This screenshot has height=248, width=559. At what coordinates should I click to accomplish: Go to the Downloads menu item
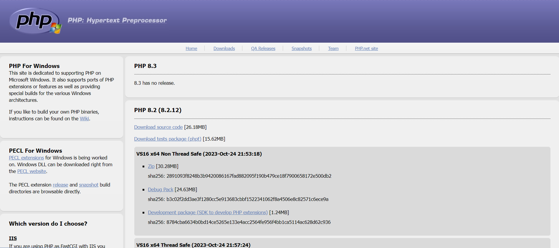tap(224, 49)
